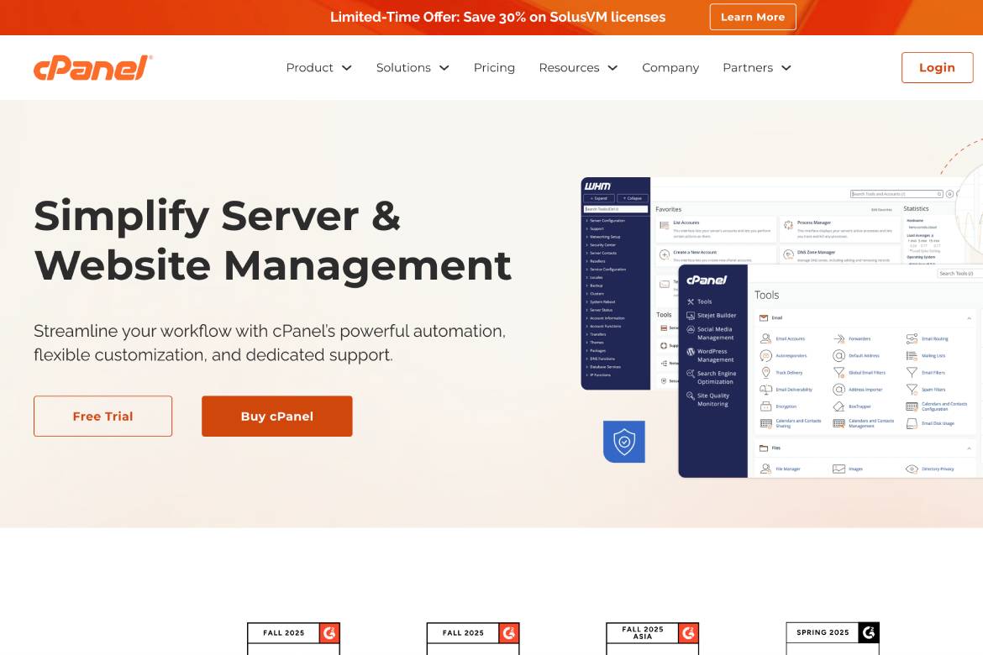983x655 pixels.
Task: Open the Product dropdown menu
Action: [318, 67]
